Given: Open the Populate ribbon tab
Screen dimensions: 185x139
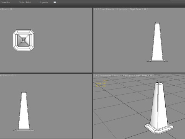Looking at the screenshot, I should pos(44,2).
